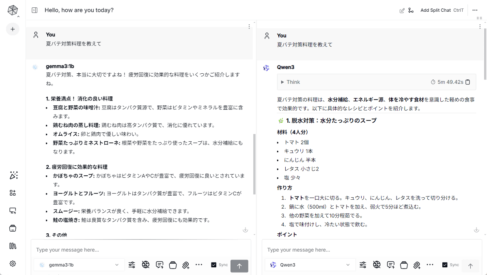
Task: Toggle the web search globe in gemma3:1b pane
Action: [x=146, y=265]
